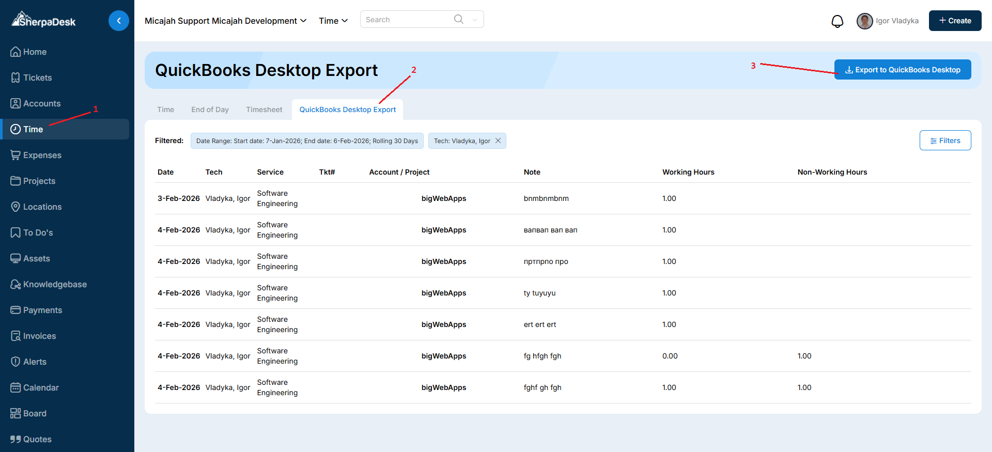Image resolution: width=992 pixels, height=452 pixels.
Task: Click the Tech column header
Action: [214, 172]
